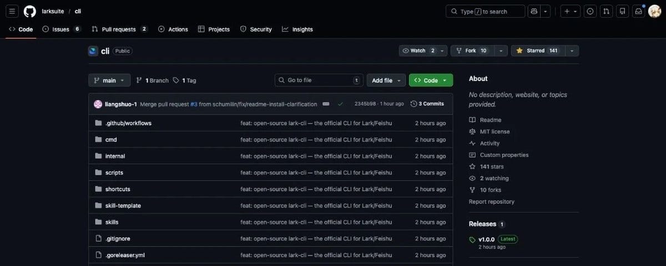The width and height of the screenshot is (666, 266).
Task: Expand the green Code dropdown
Action: pyautogui.click(x=431, y=80)
